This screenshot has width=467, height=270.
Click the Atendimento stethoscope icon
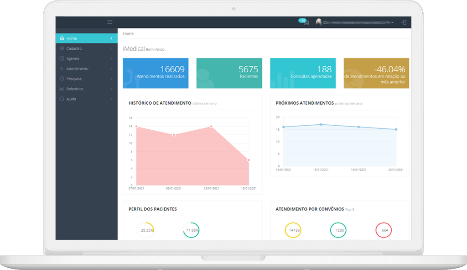click(62, 69)
